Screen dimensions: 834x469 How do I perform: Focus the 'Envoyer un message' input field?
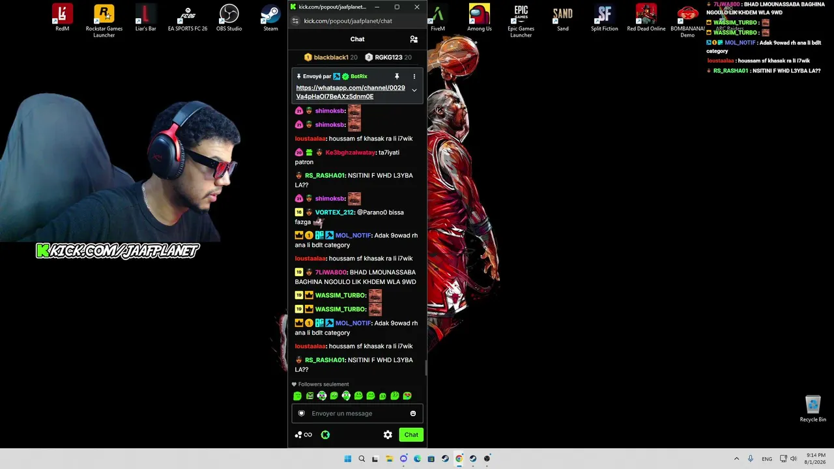point(357,413)
